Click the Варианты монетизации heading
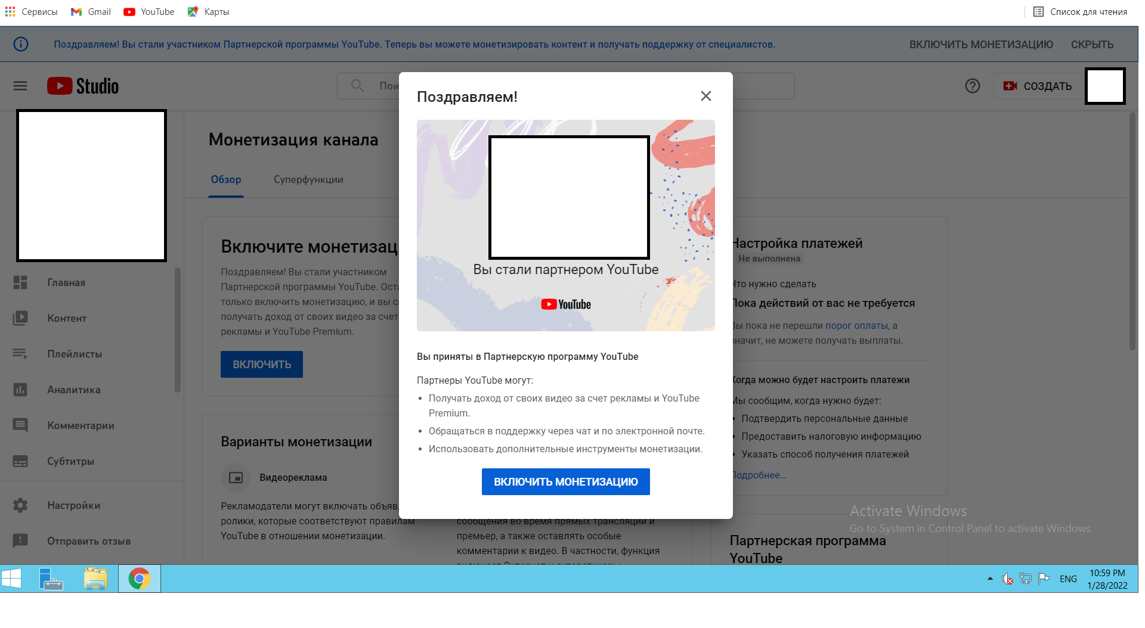Screen dimensions: 1145x628 pyautogui.click(x=296, y=442)
